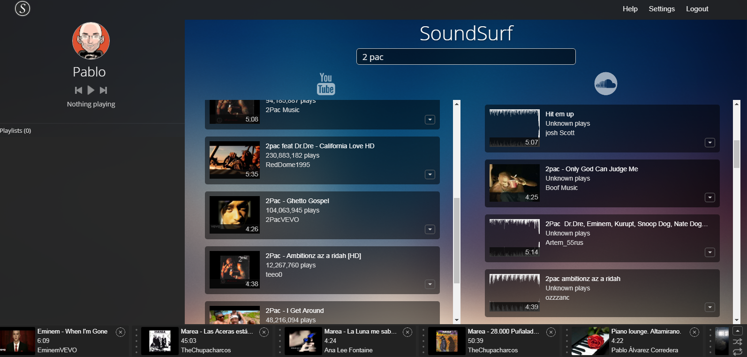The width and height of the screenshot is (747, 357).
Task: Skip to the next track
Action: tap(104, 90)
